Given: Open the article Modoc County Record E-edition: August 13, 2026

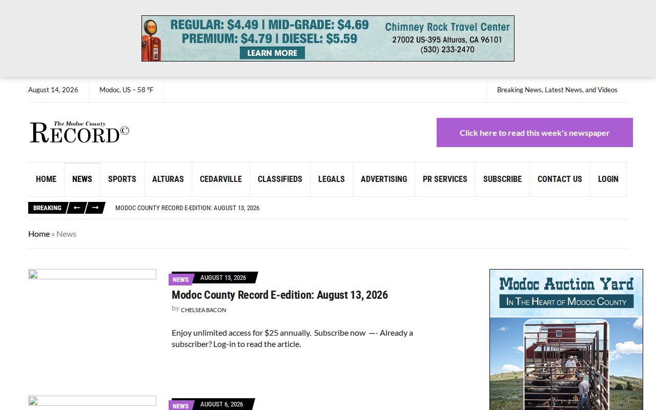Looking at the screenshot, I should [280, 295].
